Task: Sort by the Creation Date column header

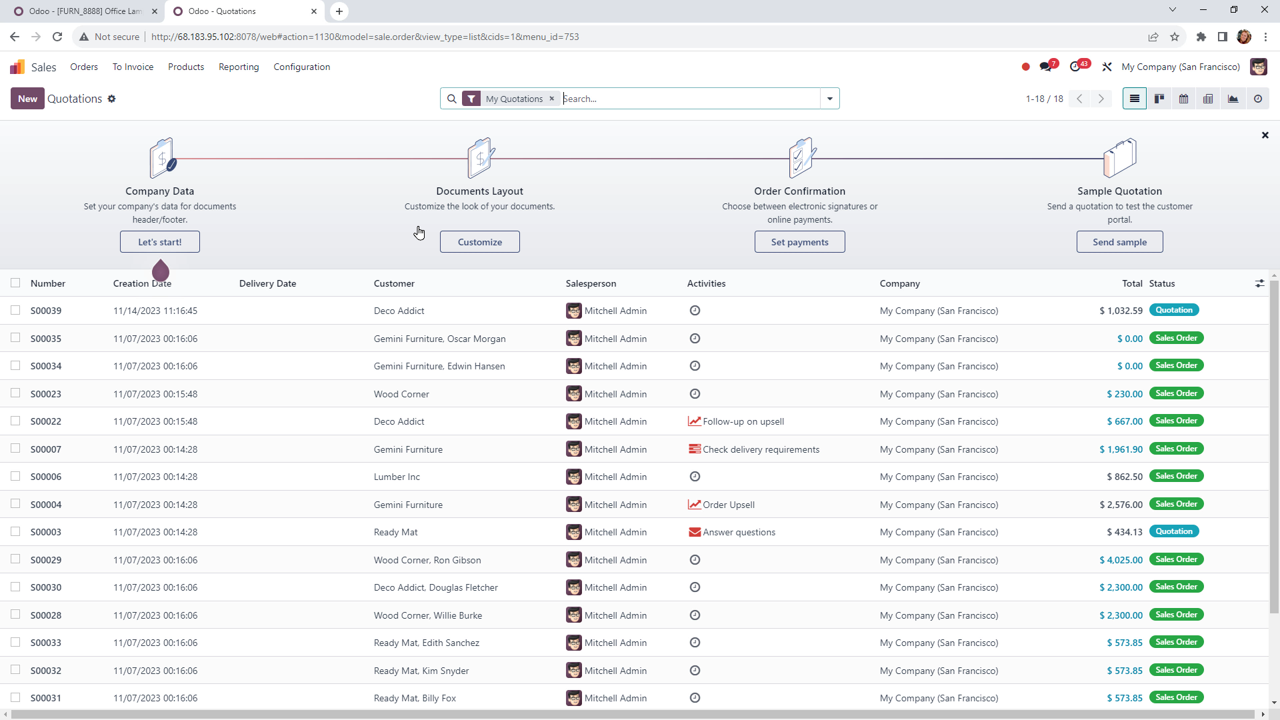Action: click(142, 283)
